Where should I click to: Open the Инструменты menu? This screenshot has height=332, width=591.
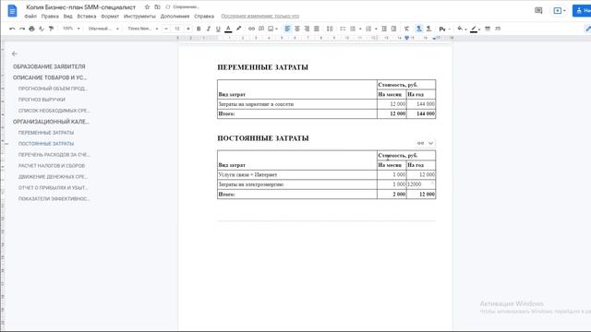(x=139, y=17)
